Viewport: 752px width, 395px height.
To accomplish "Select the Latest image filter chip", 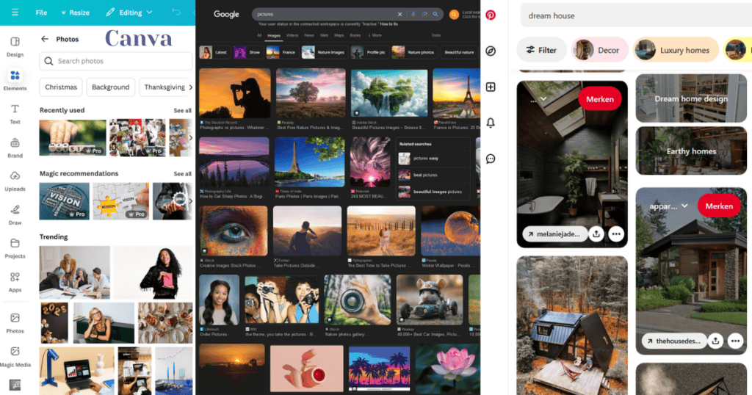I will (214, 52).
